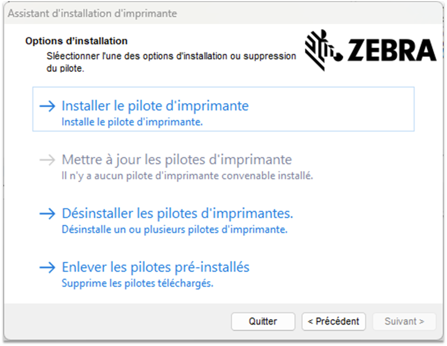This screenshot has width=447, height=346.
Task: Click the arrow icon beside Désinstaller les pilotes
Action: (x=48, y=213)
